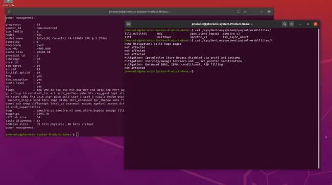
Task: Click front terminal title bar text
Action: 222,24
